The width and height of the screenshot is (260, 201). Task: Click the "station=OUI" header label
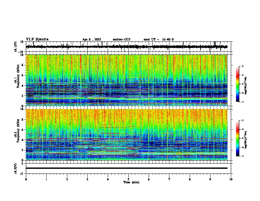121,39
